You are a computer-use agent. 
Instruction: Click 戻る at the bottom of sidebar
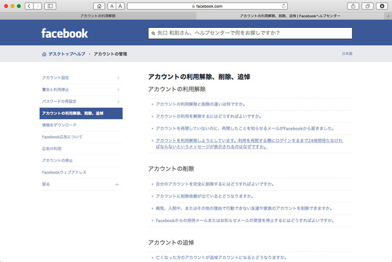click(46, 184)
